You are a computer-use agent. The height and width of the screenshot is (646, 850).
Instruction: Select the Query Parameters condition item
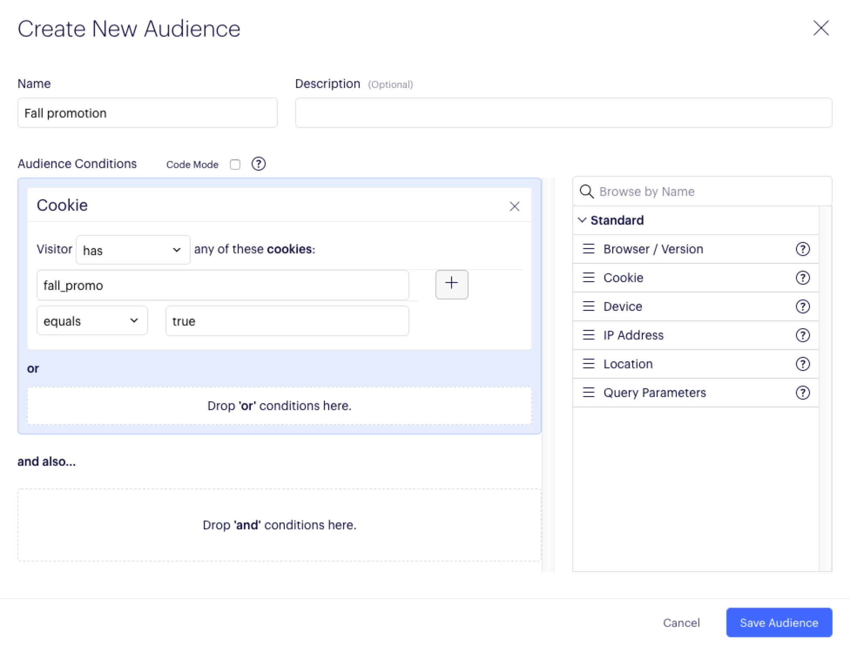pos(654,393)
